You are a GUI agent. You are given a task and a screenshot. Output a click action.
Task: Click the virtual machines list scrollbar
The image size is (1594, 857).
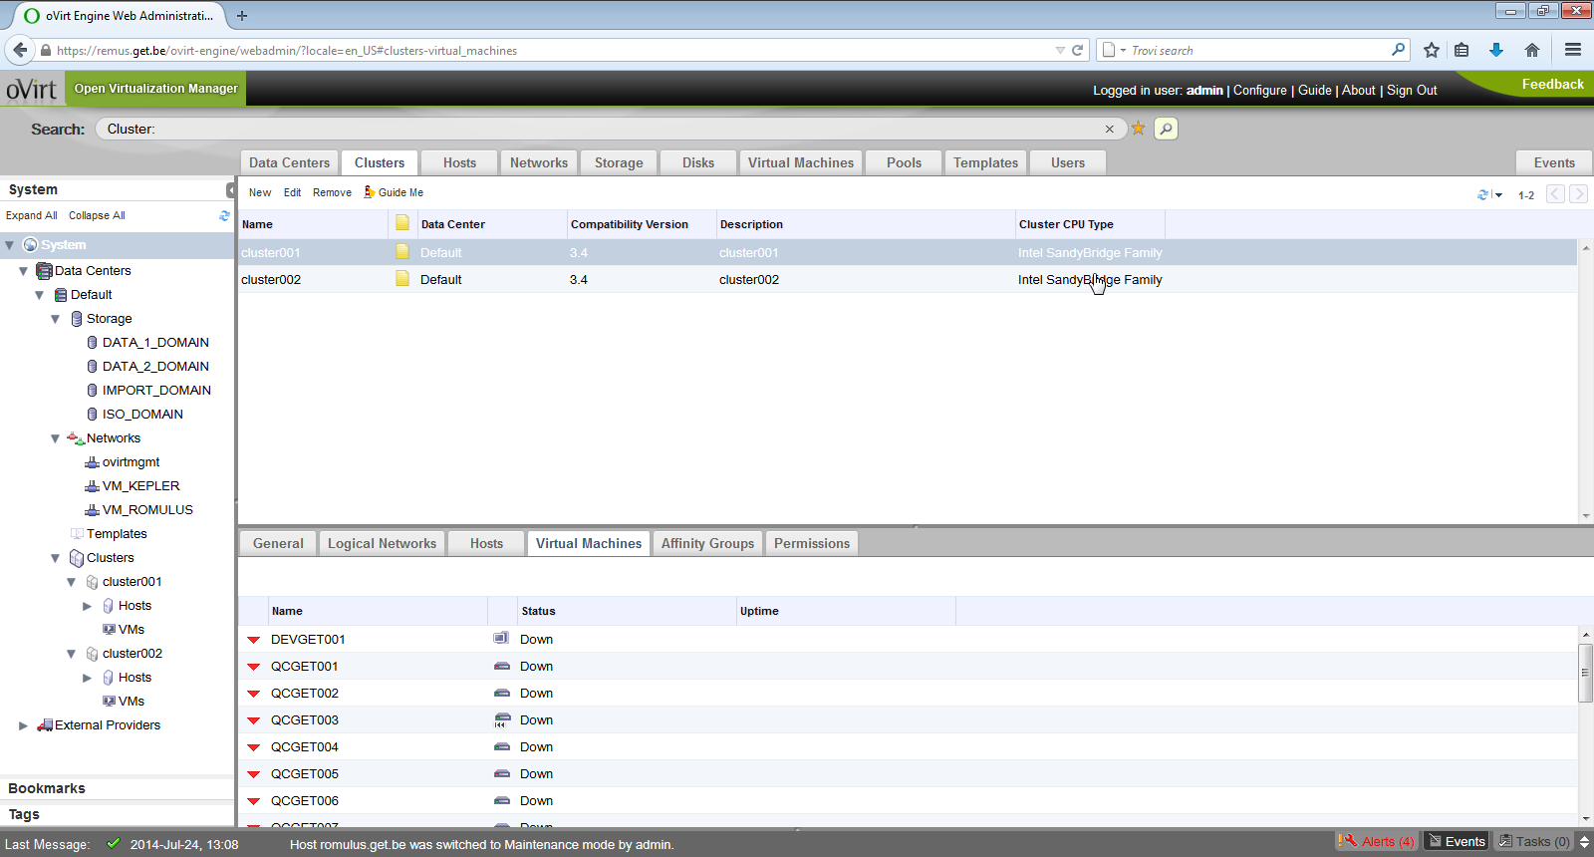pyautogui.click(x=1585, y=672)
